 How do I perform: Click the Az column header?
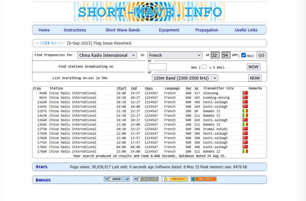pos(197,88)
